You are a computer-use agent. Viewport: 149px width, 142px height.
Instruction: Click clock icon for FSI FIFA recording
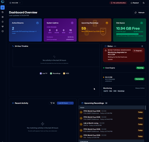pos(81,136)
